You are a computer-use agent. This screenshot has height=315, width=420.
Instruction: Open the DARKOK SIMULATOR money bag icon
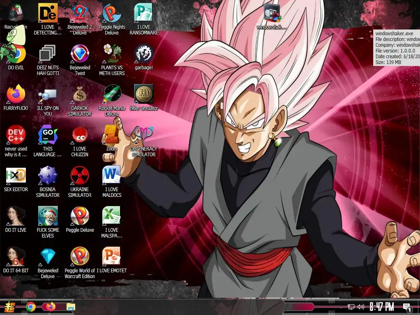80,94
